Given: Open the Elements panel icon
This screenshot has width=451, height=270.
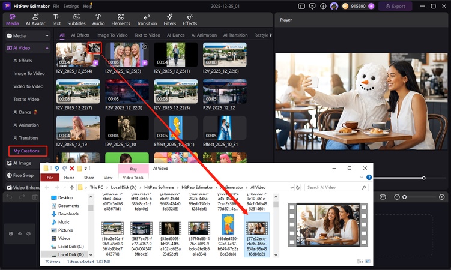Looking at the screenshot, I should click(x=120, y=20).
